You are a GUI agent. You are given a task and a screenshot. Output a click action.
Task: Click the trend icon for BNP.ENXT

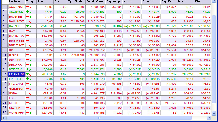point(29,45)
